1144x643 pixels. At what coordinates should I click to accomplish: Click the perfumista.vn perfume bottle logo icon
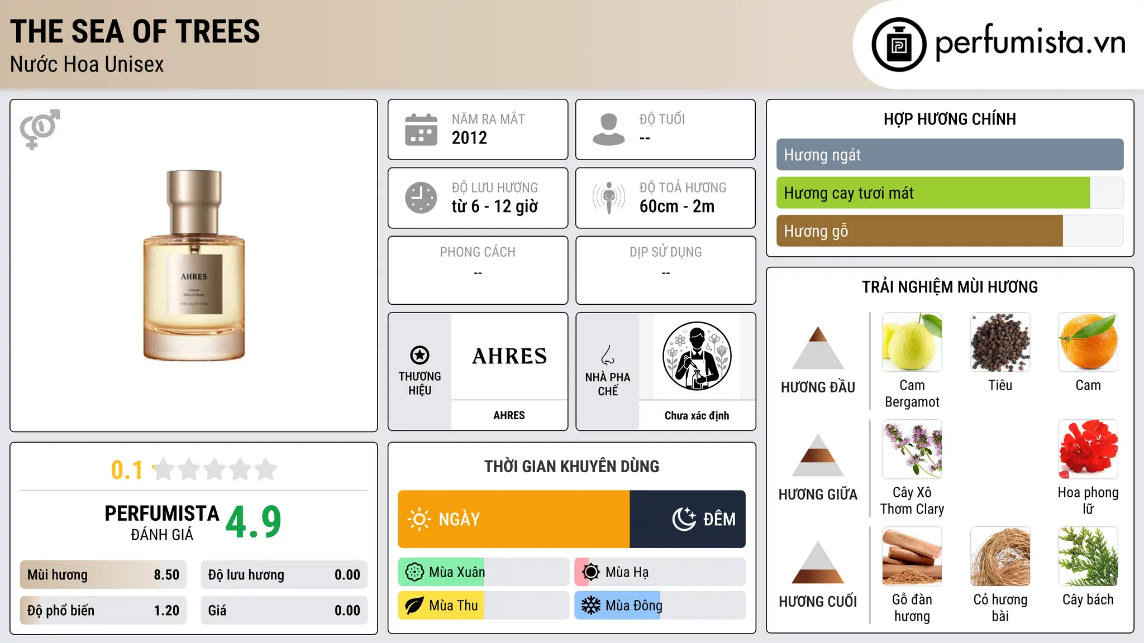point(899,45)
